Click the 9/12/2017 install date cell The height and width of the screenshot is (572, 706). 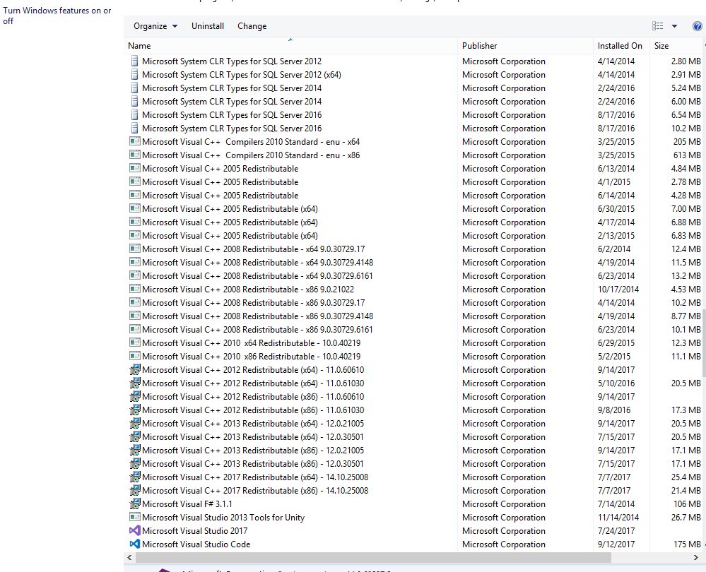[616, 544]
